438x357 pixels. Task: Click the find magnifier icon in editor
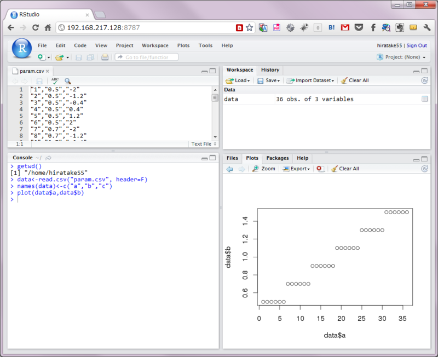(x=67, y=81)
